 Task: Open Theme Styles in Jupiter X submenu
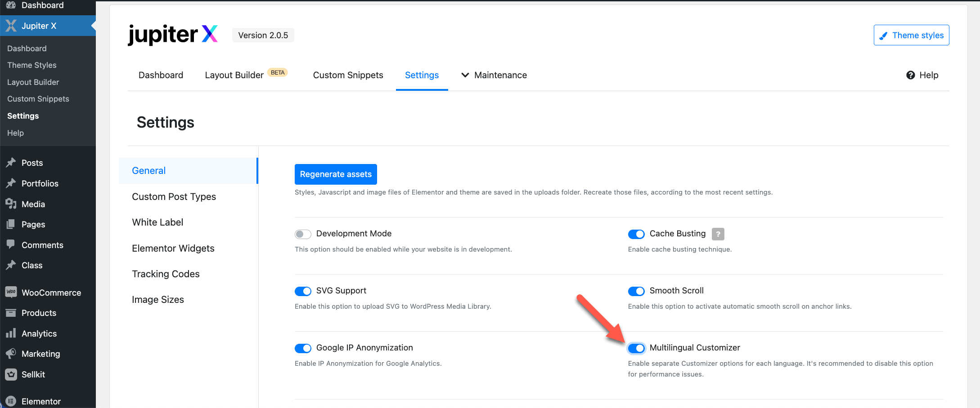click(x=32, y=65)
